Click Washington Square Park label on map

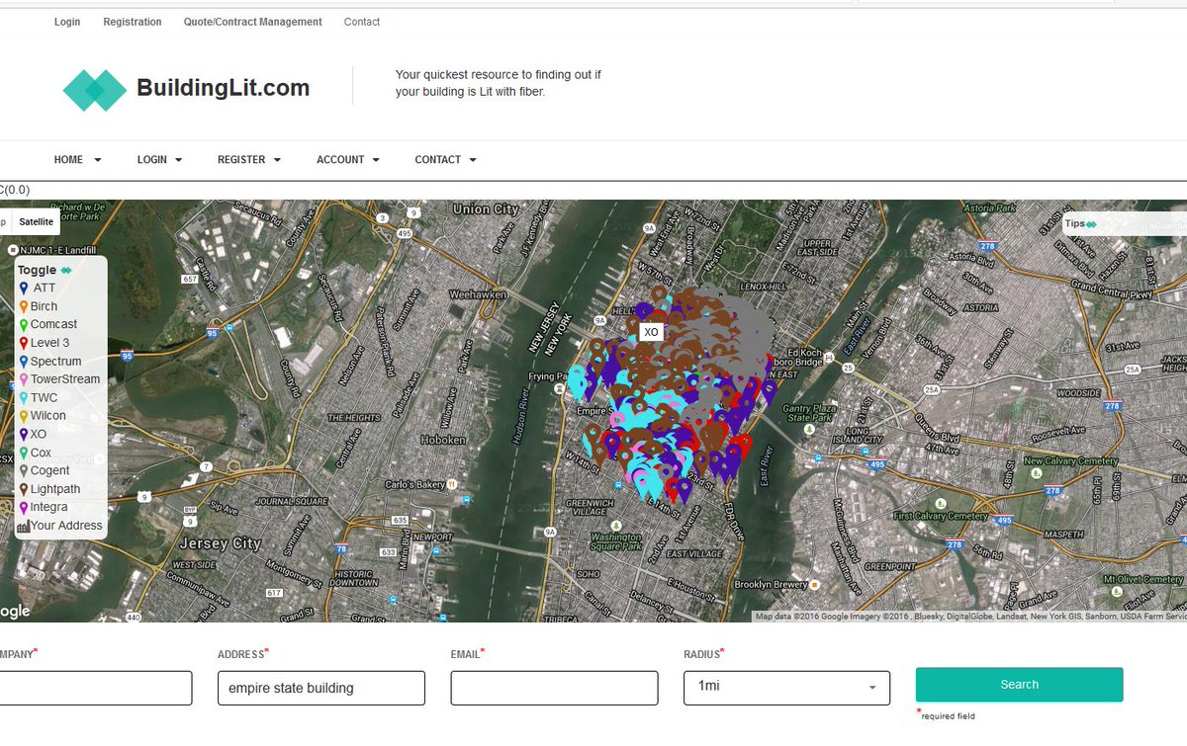tap(616, 541)
